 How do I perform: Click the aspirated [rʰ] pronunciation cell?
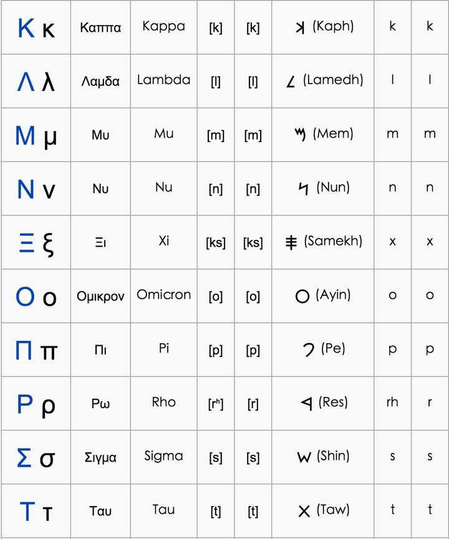point(216,404)
